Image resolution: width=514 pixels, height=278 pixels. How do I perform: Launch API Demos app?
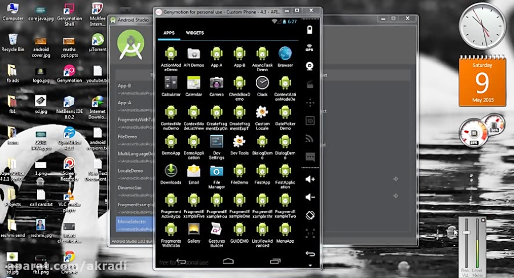pos(194,57)
